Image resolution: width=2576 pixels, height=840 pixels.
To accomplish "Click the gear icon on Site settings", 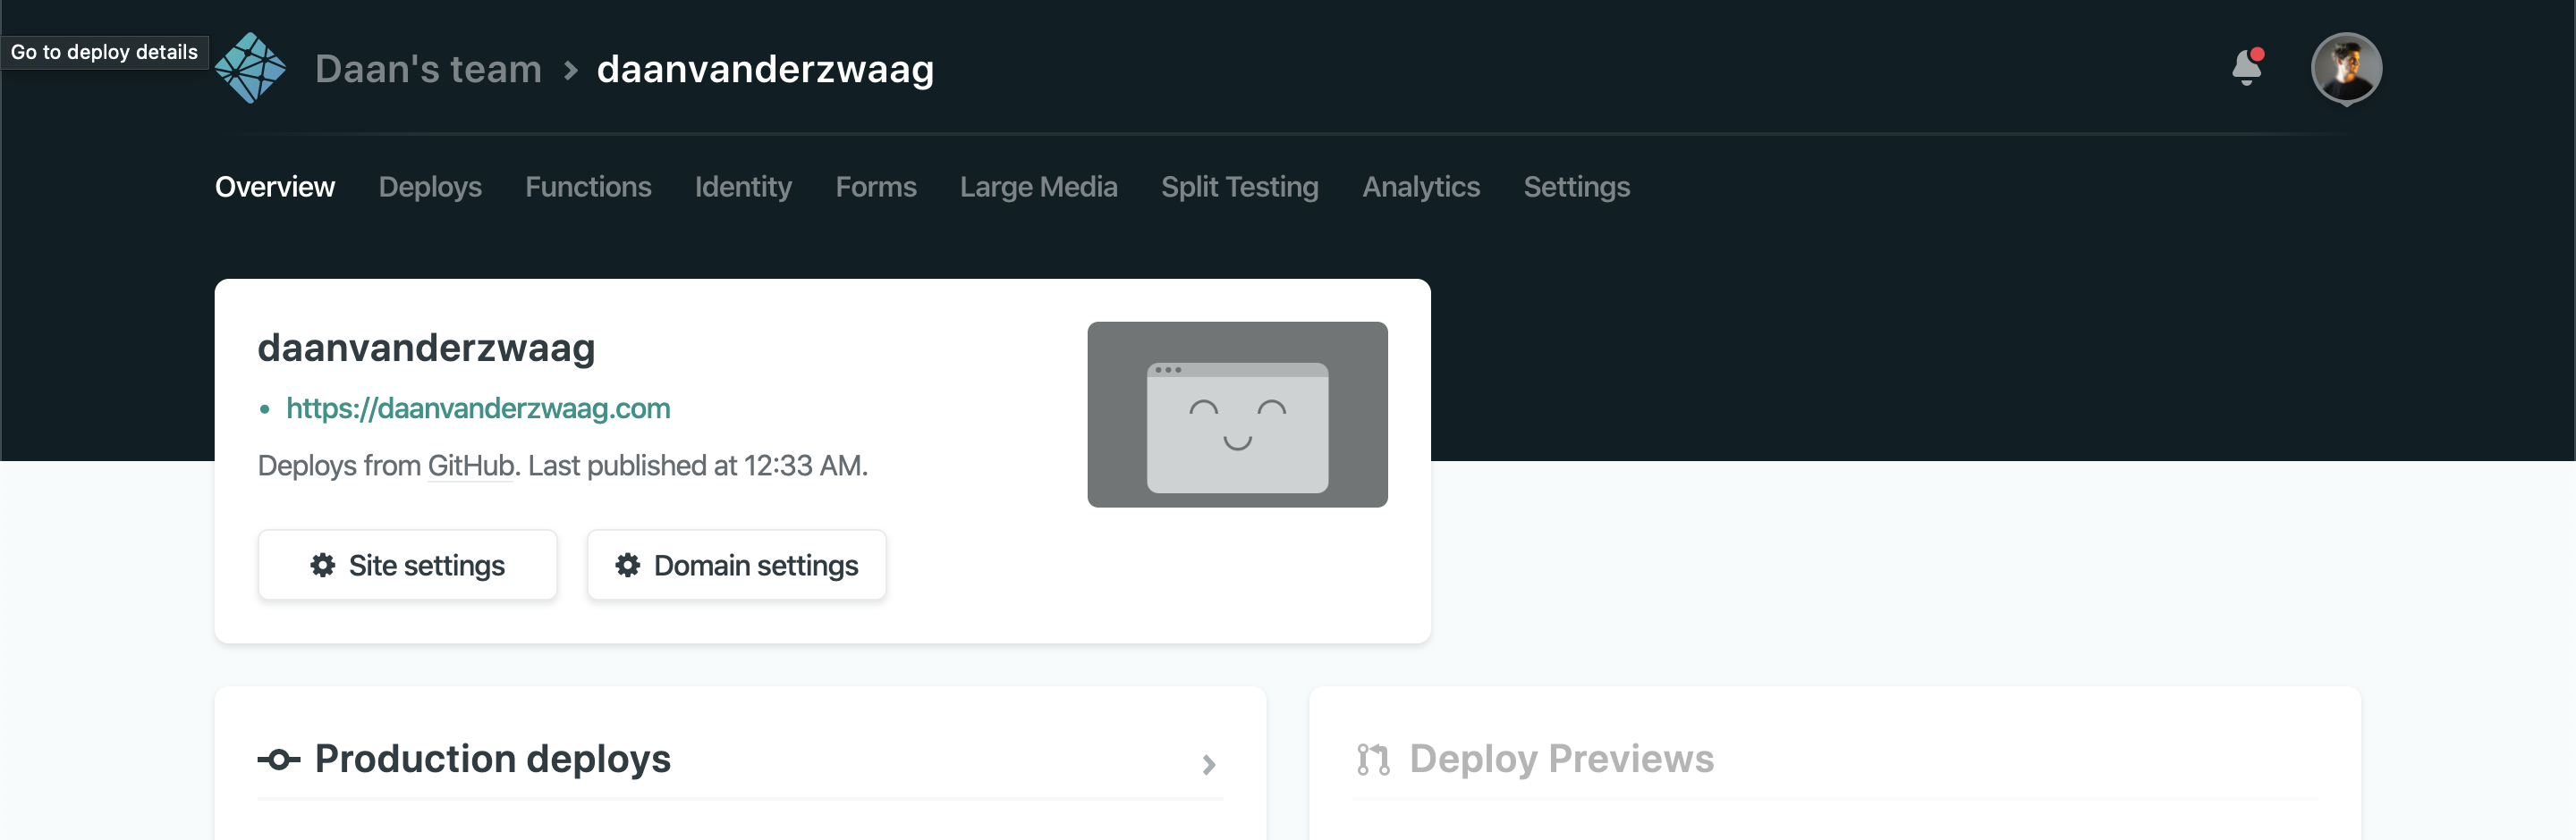I will (x=321, y=565).
